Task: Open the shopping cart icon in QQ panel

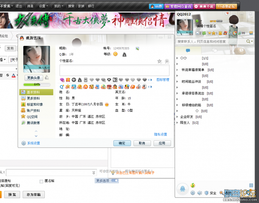Action: (209, 33)
